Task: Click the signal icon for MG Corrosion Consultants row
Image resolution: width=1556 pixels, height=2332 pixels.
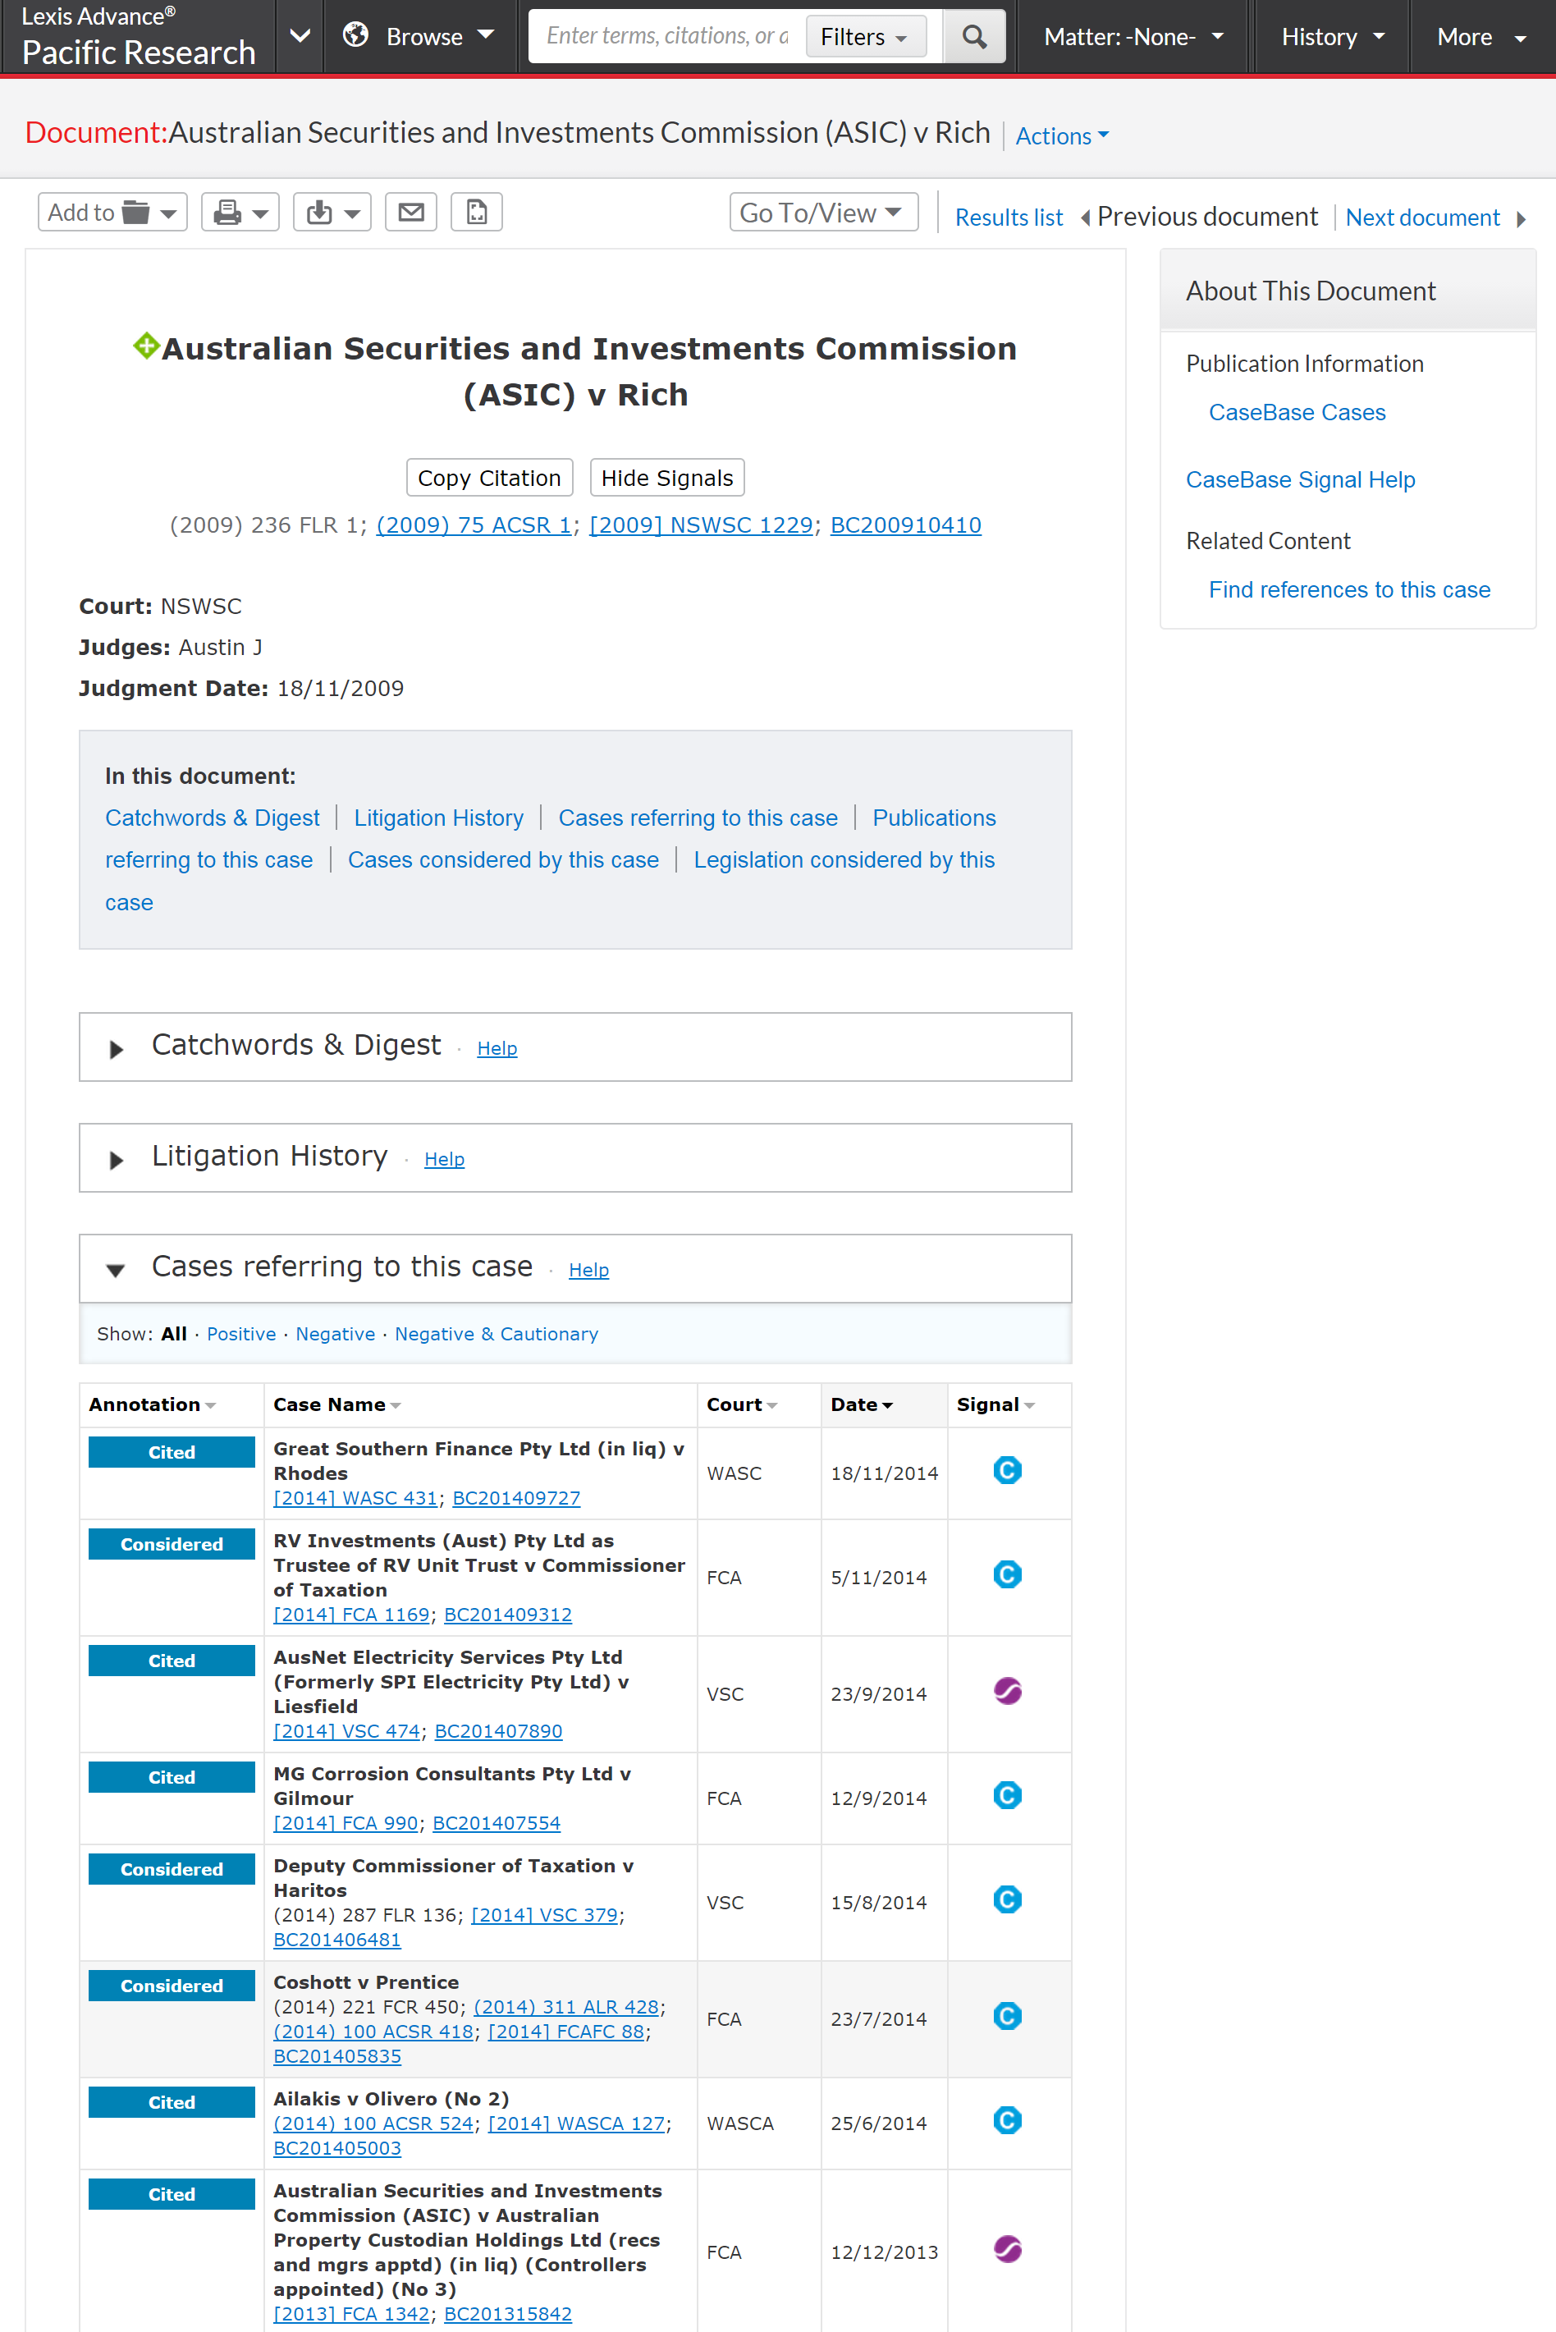Action: pyautogui.click(x=1007, y=1795)
